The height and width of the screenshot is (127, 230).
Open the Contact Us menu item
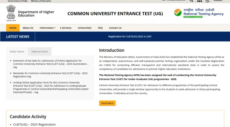pos(115,28)
